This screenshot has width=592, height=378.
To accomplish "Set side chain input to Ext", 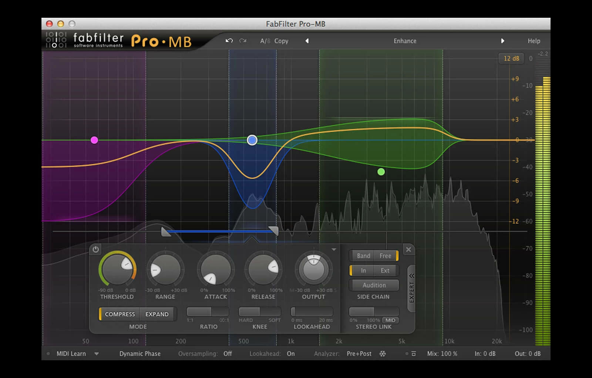I will pos(385,270).
